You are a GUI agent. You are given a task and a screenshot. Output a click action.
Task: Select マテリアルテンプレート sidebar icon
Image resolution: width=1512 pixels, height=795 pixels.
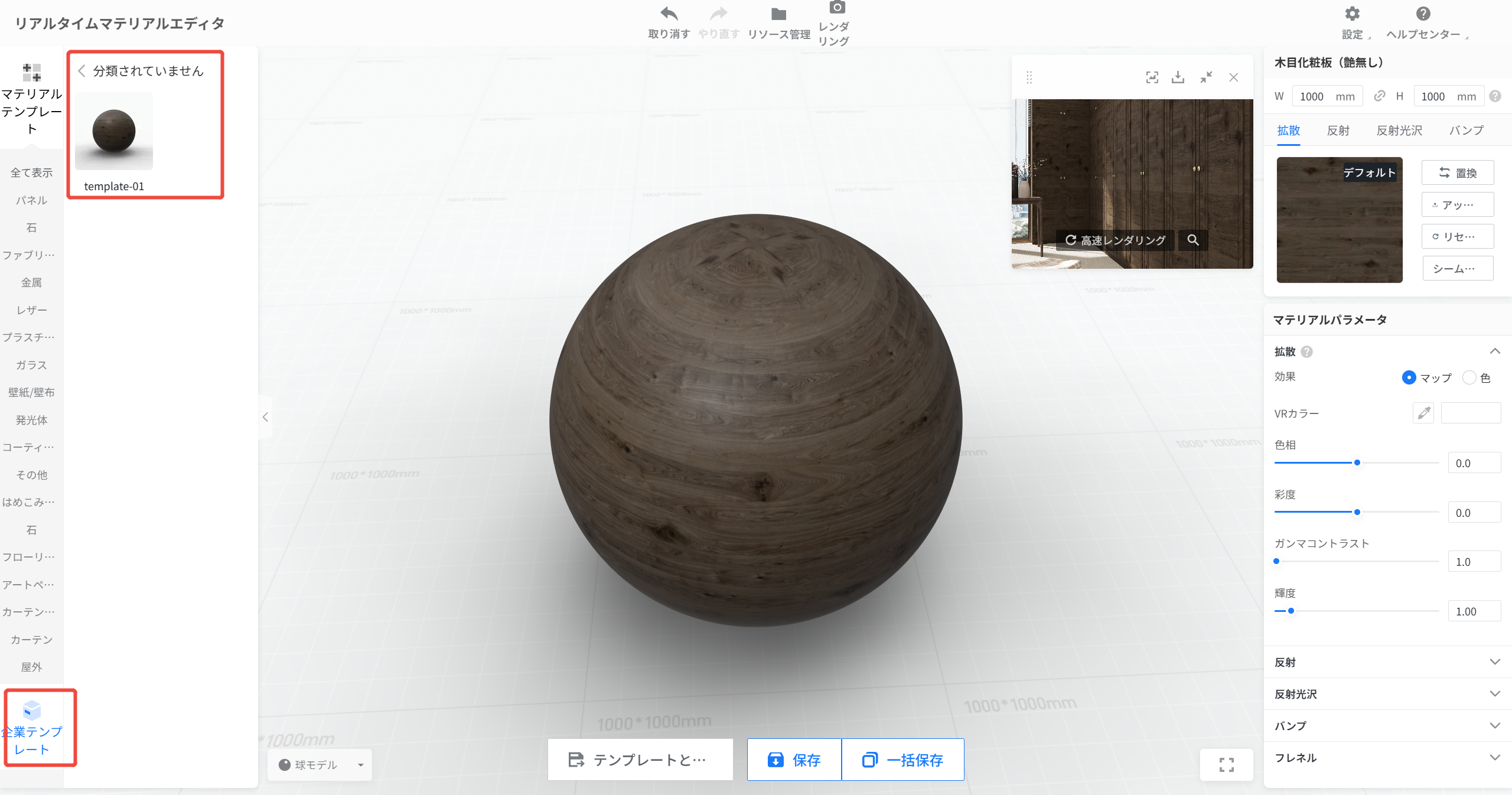[32, 73]
